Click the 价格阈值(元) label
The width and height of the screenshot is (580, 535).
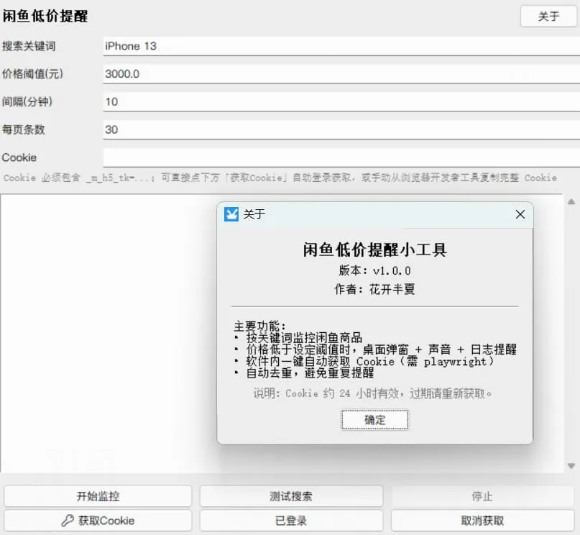(32, 74)
